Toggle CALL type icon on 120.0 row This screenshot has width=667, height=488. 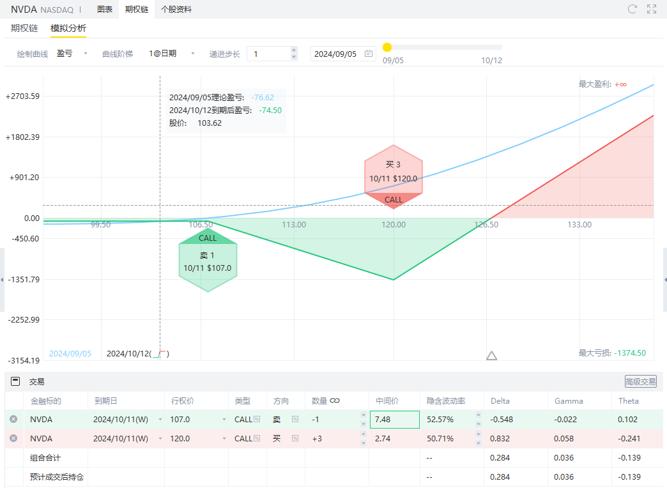(x=257, y=438)
